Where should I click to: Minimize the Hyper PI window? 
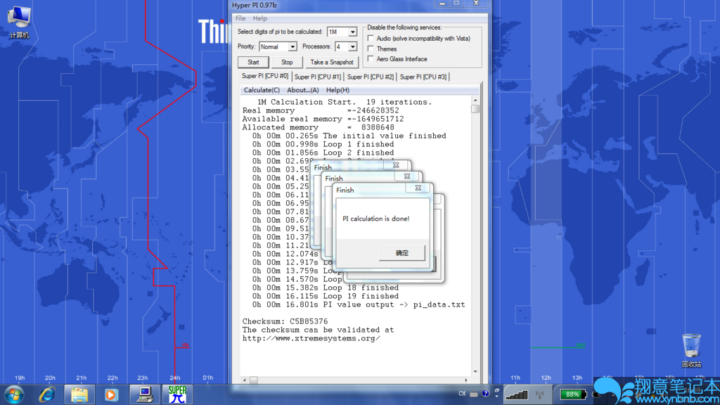pyautogui.click(x=442, y=4)
